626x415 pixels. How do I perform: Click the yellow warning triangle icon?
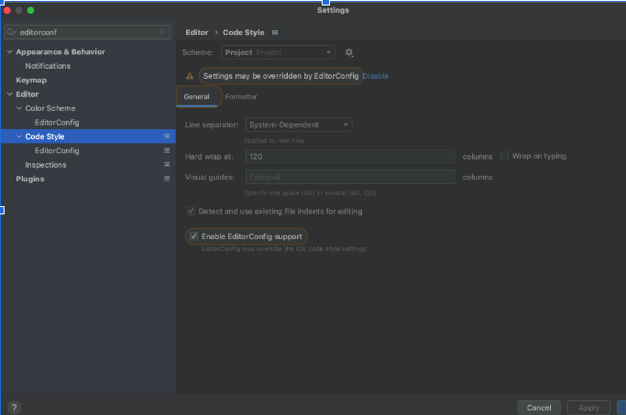[x=190, y=76]
